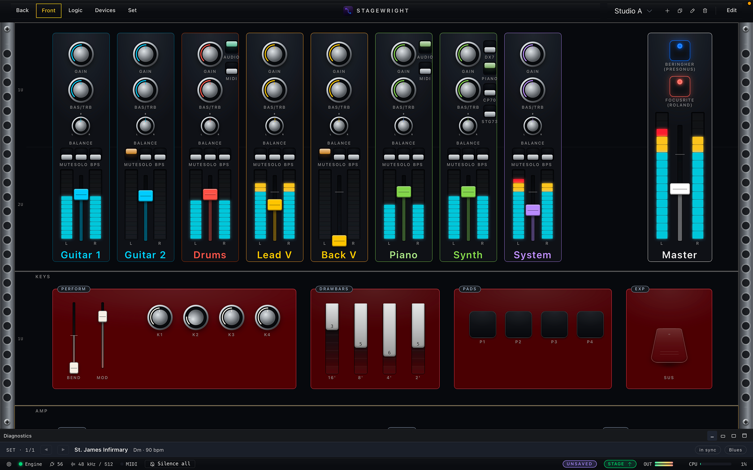Click the Back V volume fader
This screenshot has height=470, width=753.
tap(339, 240)
